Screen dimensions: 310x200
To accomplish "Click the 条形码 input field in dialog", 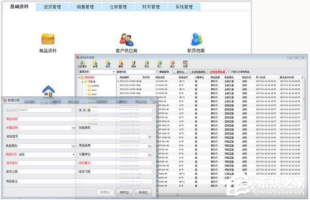I will click(x=121, y=110).
